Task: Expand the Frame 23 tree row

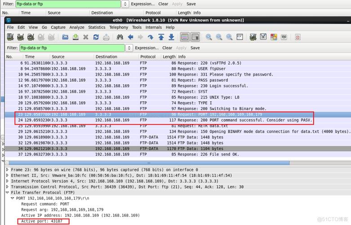Action: point(7,170)
